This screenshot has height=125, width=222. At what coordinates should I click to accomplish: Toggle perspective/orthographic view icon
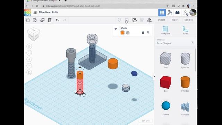(29, 72)
